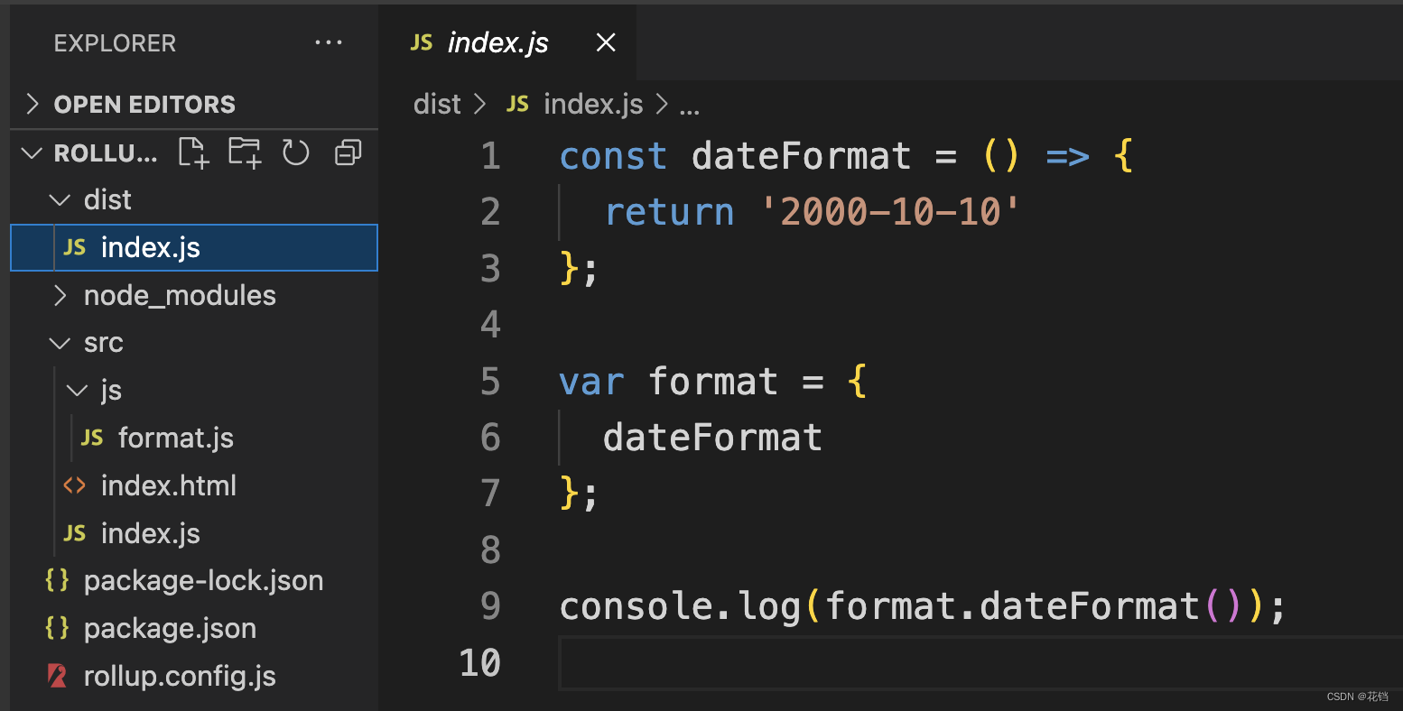Click line number 1 in the gutter
This screenshot has height=711, width=1403.
(490, 156)
